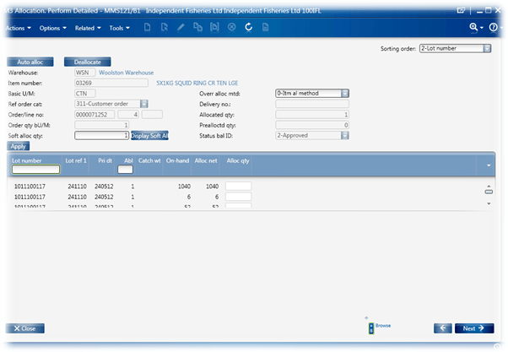The width and height of the screenshot is (508, 352).
Task: Open the Sorting order dropdown
Action: pos(487,49)
